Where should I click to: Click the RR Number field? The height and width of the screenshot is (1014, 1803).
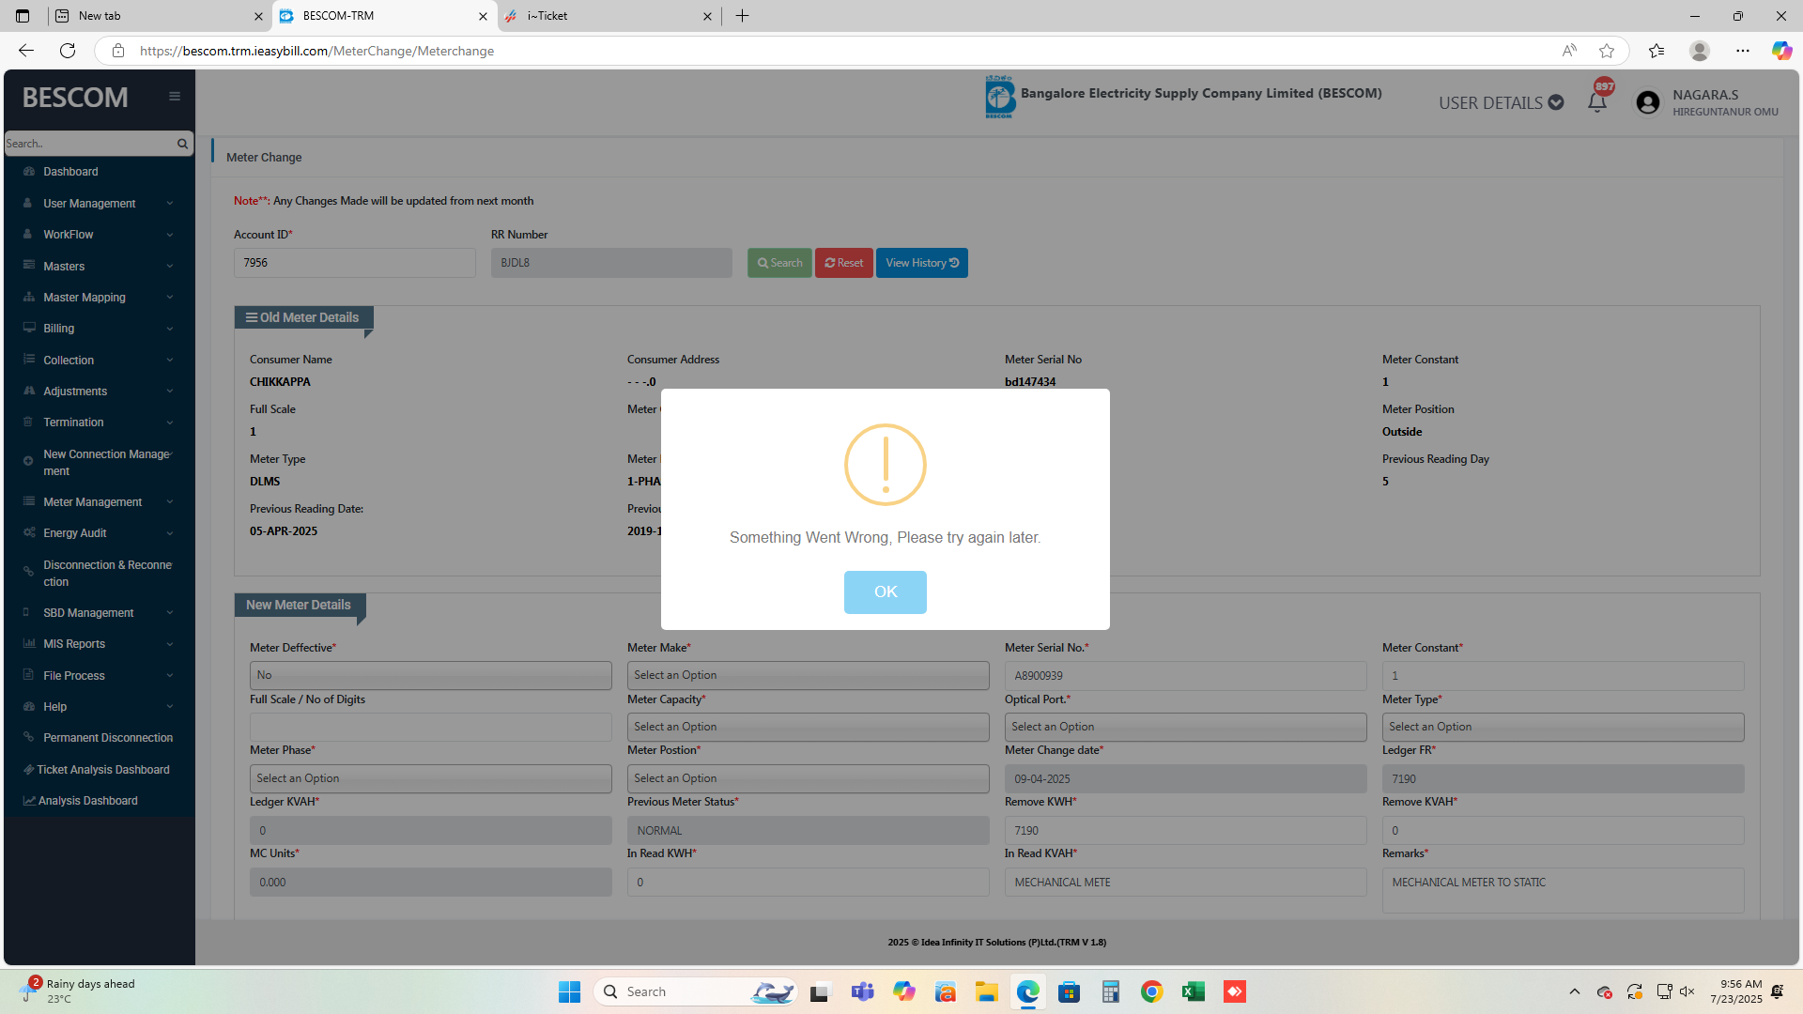pos(611,263)
